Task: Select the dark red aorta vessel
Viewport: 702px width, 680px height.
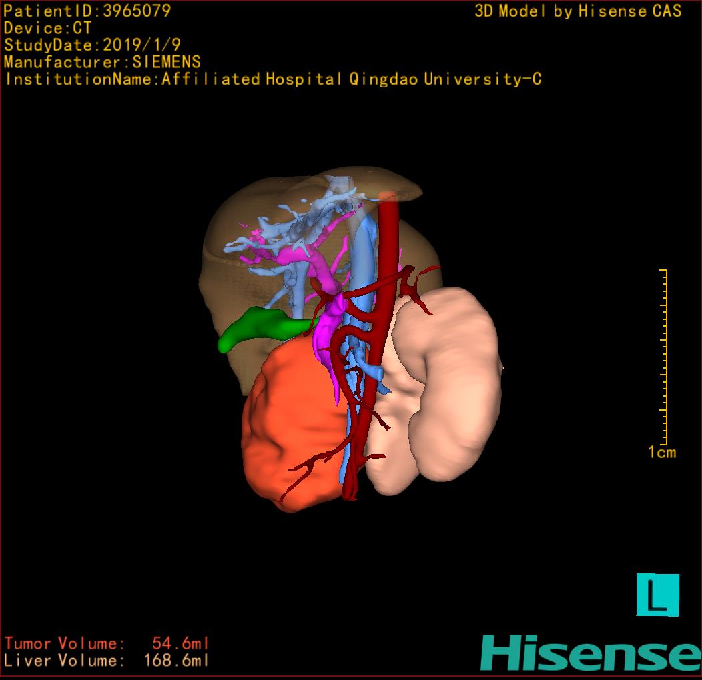Action: point(388,251)
